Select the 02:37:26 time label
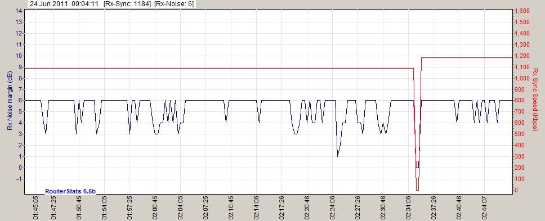The image size is (545, 221). coord(434,208)
